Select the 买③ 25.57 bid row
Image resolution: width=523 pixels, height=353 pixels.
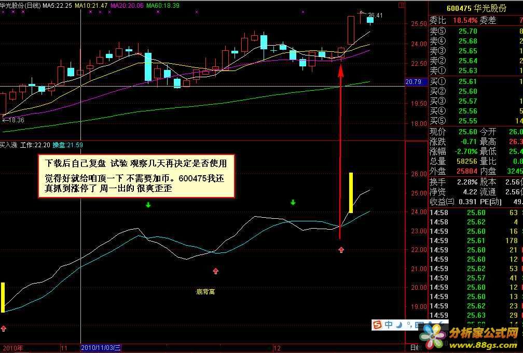(476, 101)
